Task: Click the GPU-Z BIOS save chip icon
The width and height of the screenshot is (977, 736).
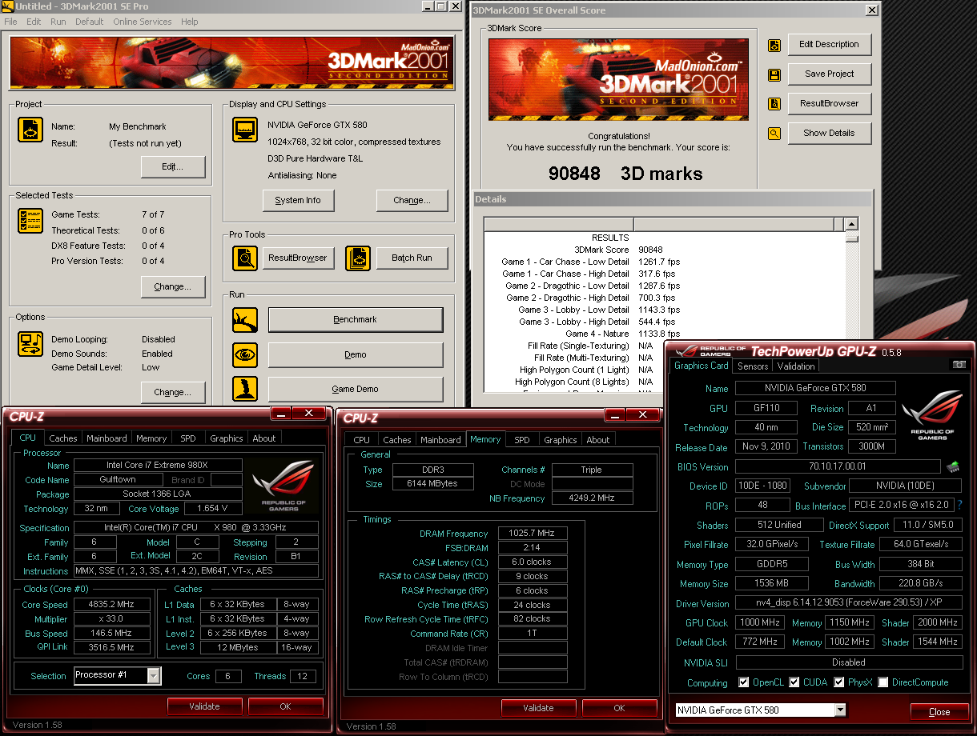Action: 953,466
